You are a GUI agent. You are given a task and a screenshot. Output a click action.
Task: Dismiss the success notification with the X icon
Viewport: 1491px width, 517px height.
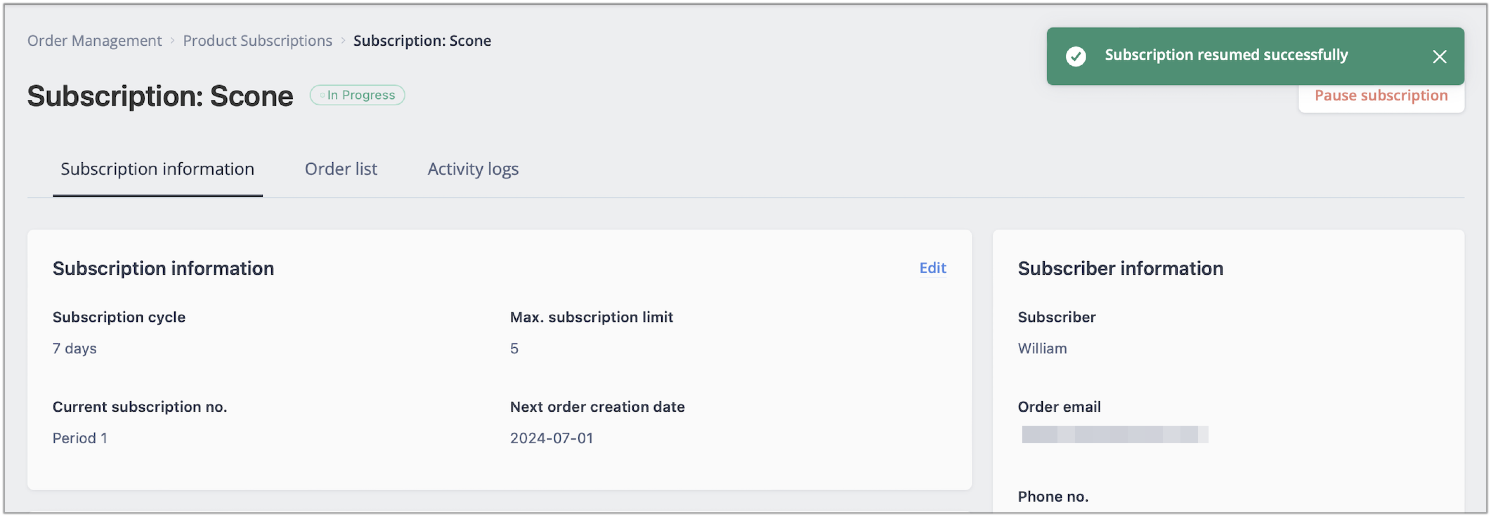tap(1439, 56)
